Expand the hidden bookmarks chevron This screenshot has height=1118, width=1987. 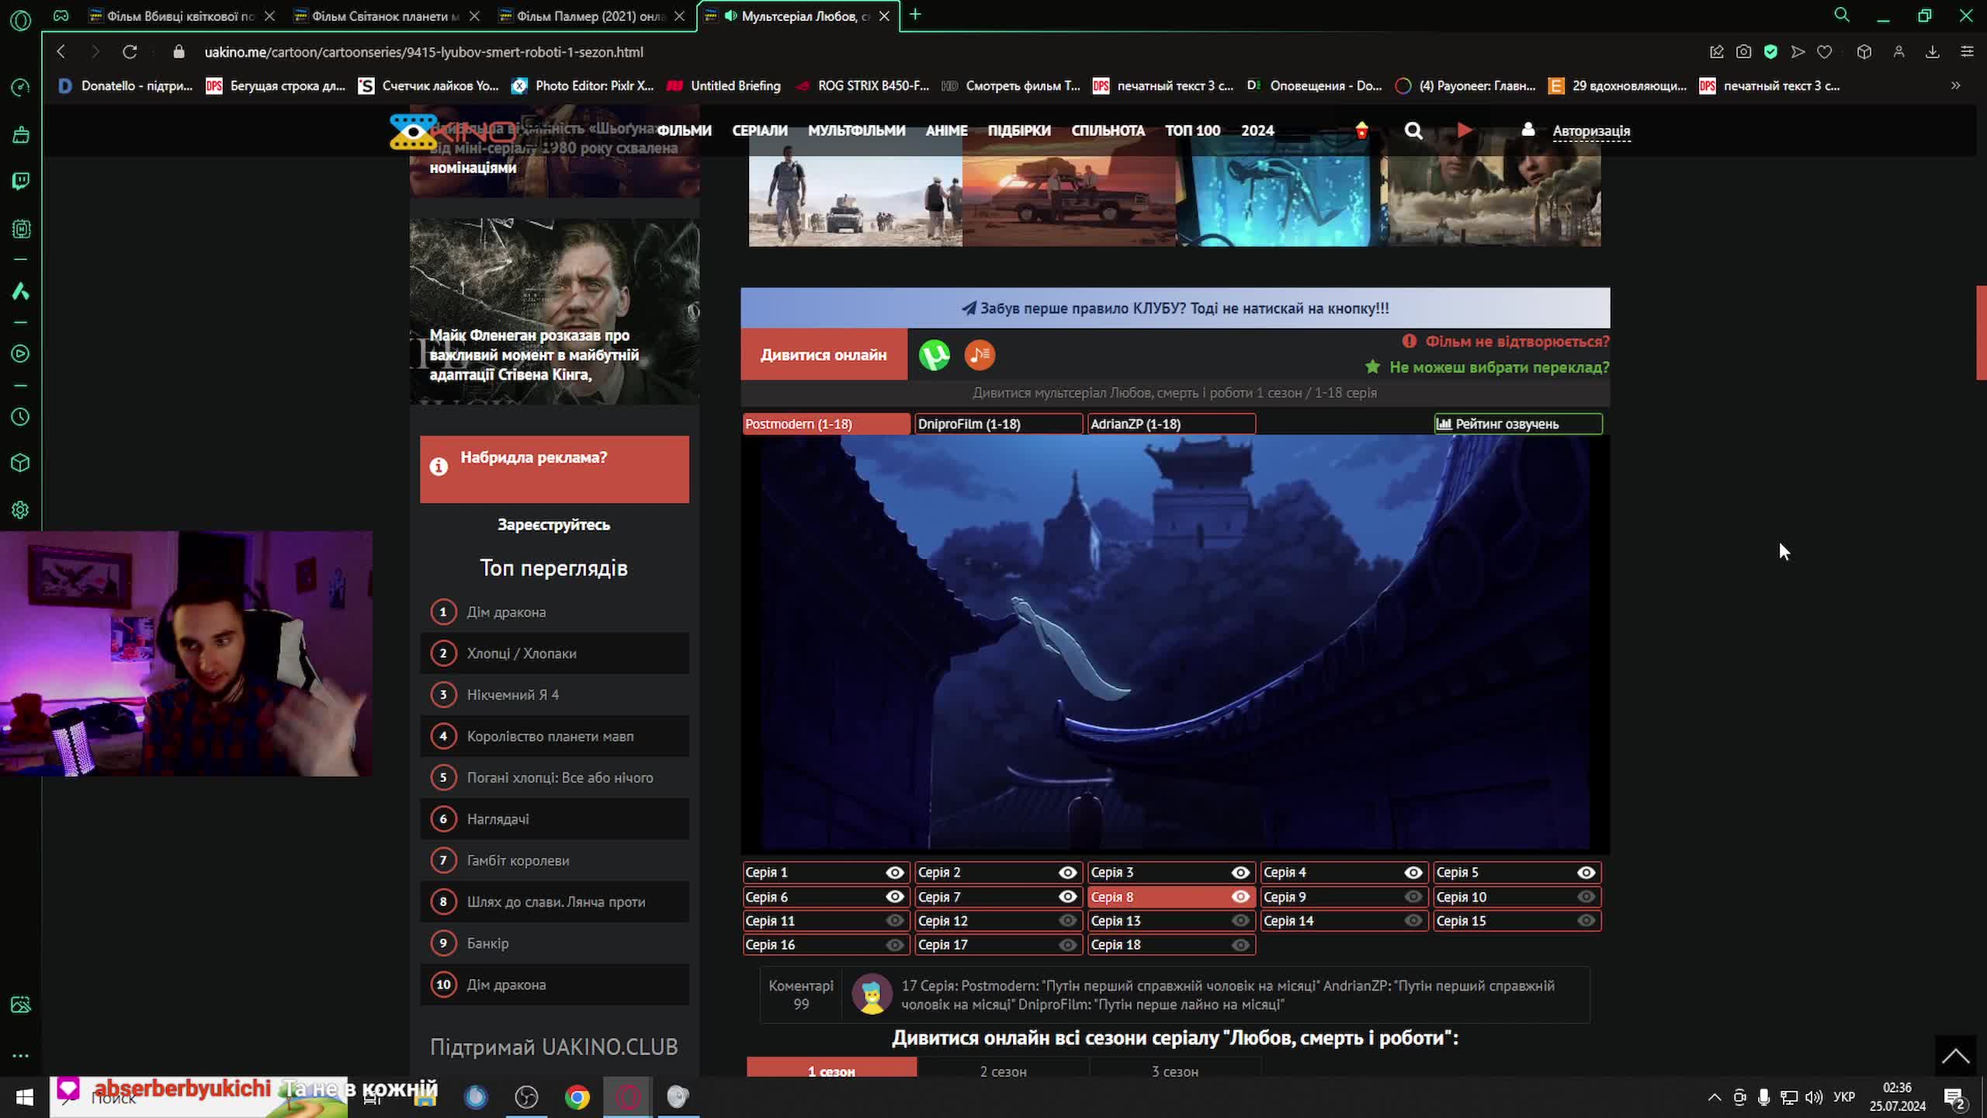(x=1955, y=86)
